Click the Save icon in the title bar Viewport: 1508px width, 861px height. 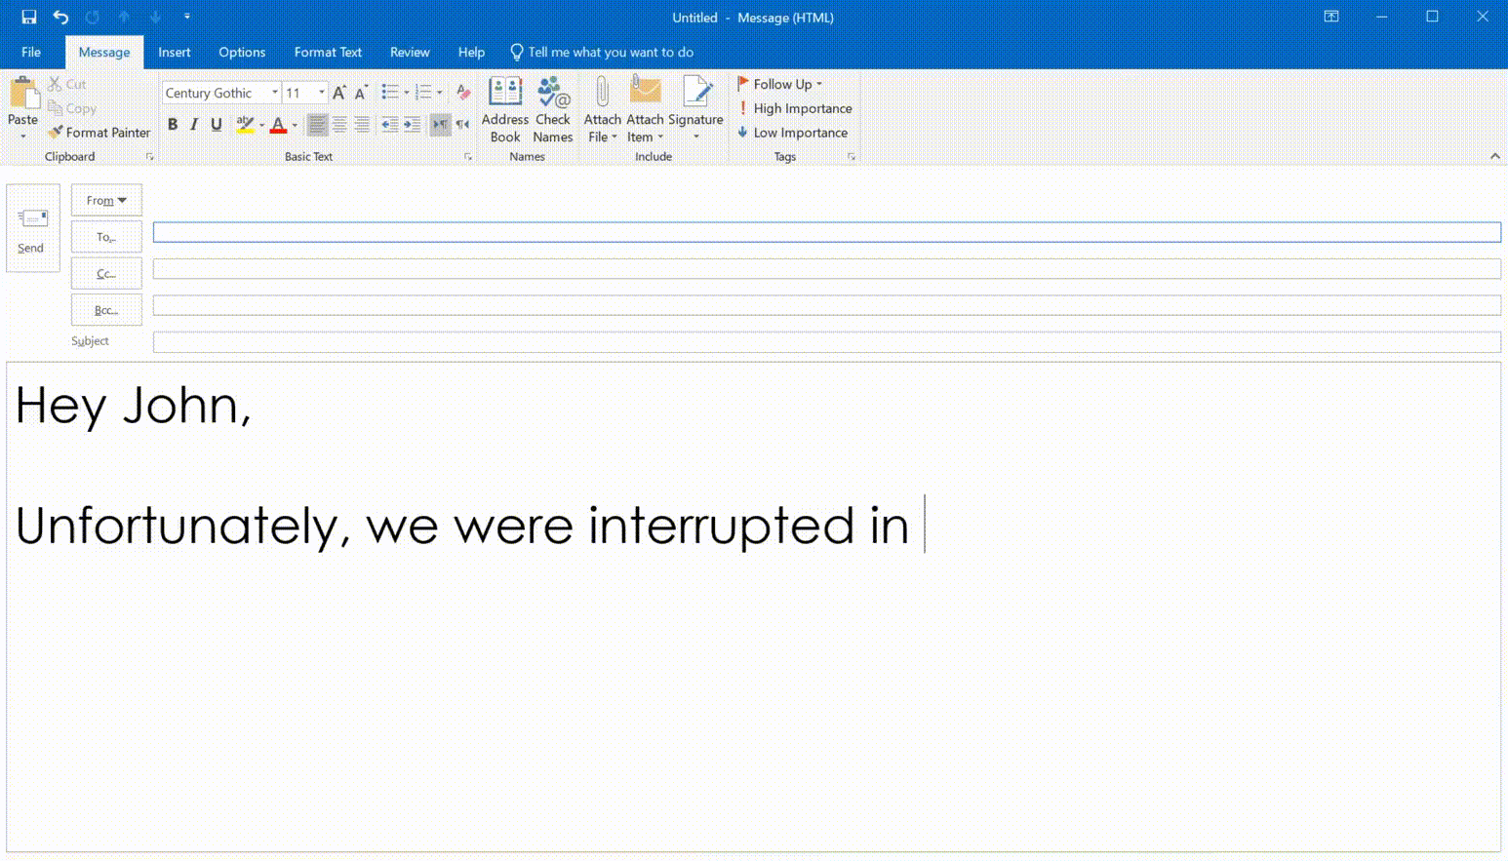29,17
